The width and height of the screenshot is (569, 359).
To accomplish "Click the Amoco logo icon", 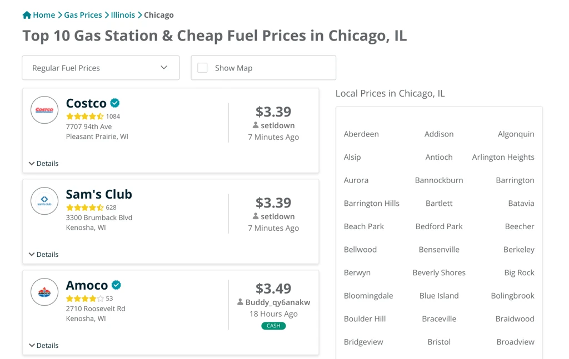I will tap(44, 292).
